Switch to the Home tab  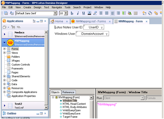(59, 21)
